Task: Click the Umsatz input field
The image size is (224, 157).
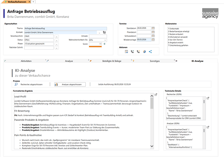Action: 98,36
